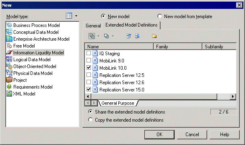The height and width of the screenshot is (145, 245).
Task: Sort by the Family column header
Action: 178,47
